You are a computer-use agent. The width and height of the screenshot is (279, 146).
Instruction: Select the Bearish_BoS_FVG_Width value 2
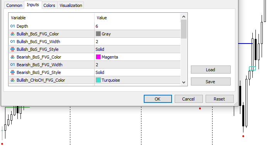click(97, 65)
